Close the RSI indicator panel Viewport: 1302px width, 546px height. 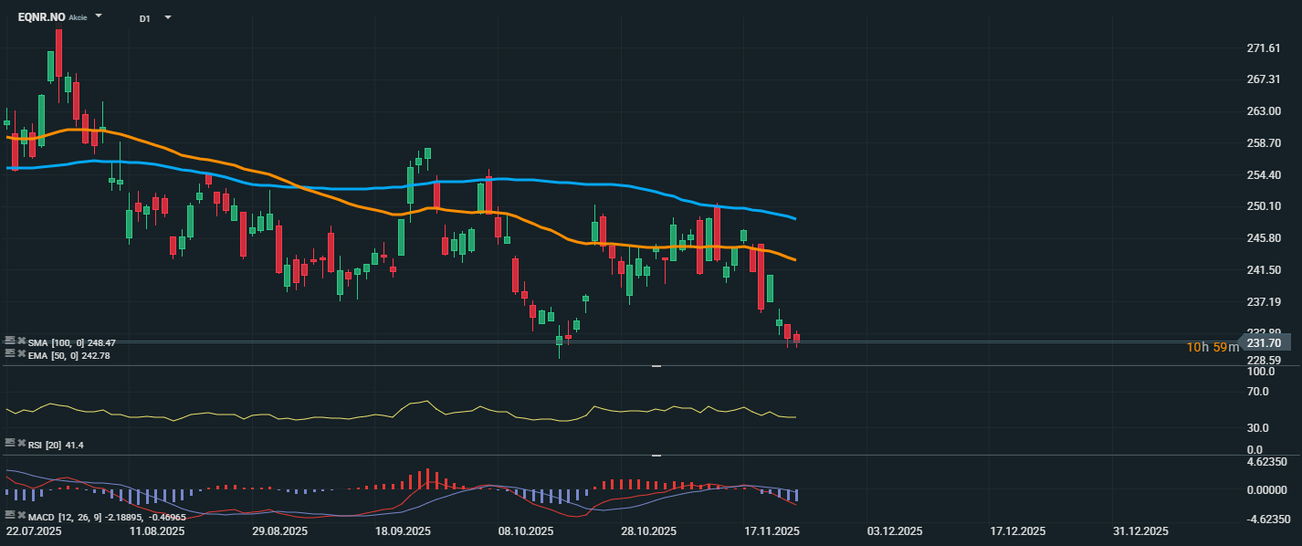[21, 443]
